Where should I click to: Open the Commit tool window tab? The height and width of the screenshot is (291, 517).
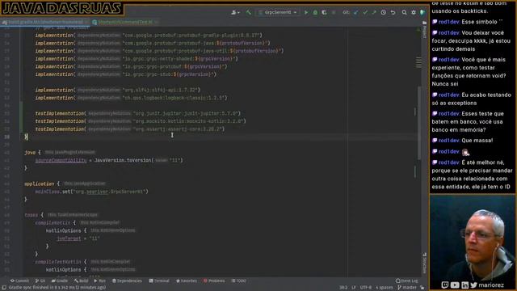(x=19, y=280)
